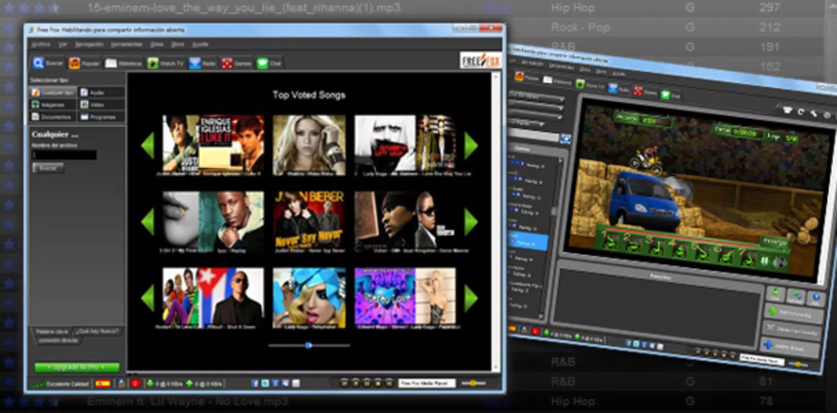
Task: Switch to the Palabra clave tab
Action: [x=52, y=331]
